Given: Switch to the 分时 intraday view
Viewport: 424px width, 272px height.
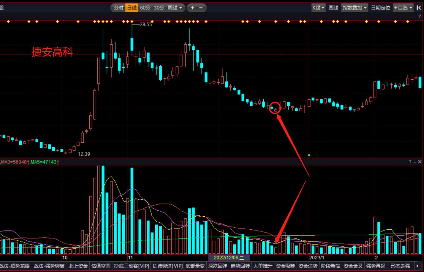Looking at the screenshot, I should 119,8.
